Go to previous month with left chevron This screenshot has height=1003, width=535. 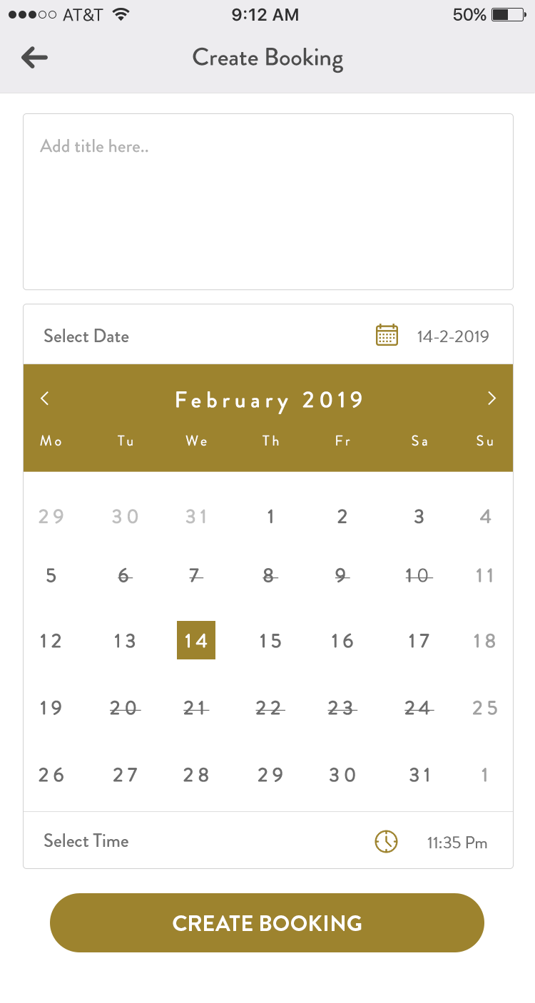coord(45,398)
